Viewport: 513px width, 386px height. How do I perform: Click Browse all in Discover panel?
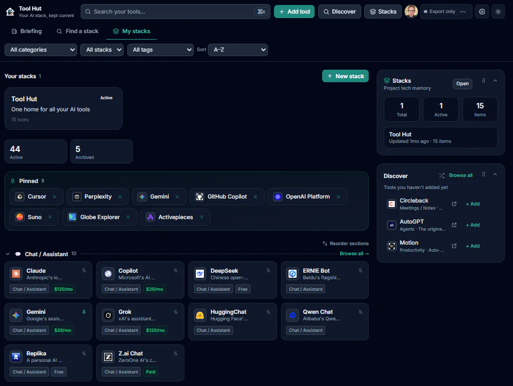[x=461, y=175]
